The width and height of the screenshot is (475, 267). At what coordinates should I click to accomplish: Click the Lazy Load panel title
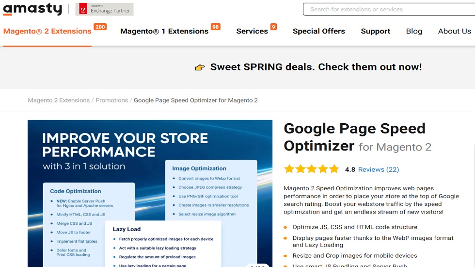click(127, 229)
